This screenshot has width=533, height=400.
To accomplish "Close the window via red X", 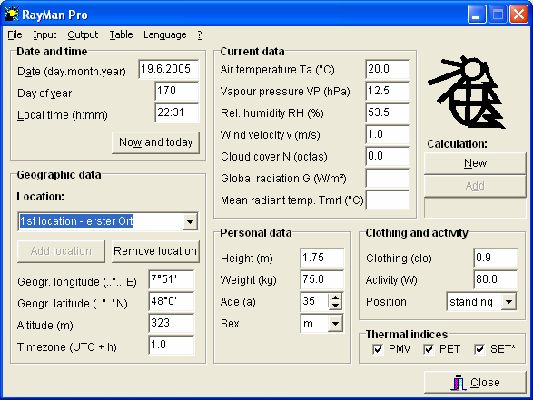I will tap(518, 15).
